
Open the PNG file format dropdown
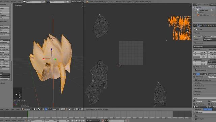pos(200,107)
